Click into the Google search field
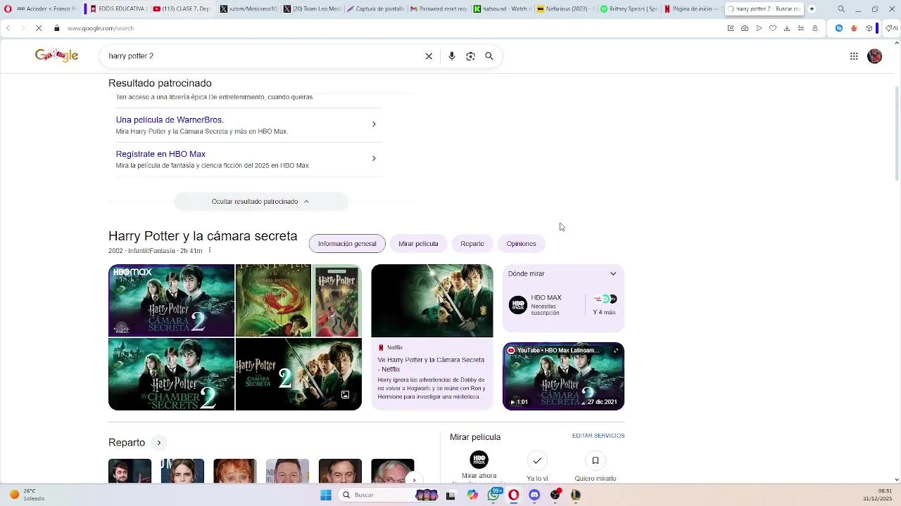 click(260, 56)
